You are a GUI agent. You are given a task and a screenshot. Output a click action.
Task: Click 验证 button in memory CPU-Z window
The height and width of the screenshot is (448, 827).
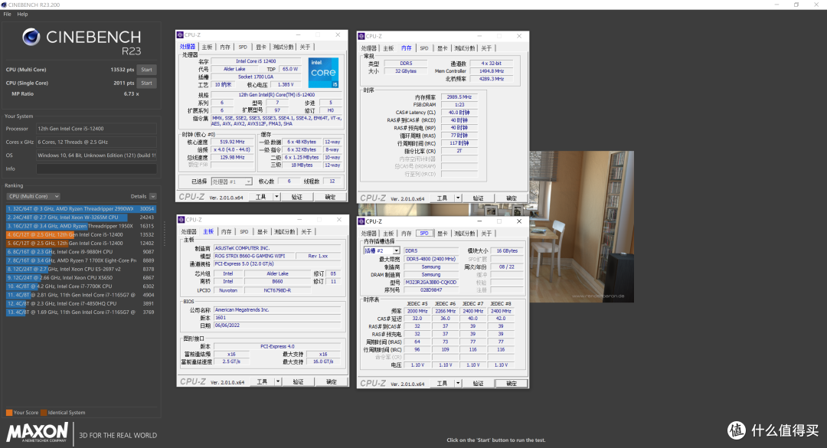coord(479,198)
